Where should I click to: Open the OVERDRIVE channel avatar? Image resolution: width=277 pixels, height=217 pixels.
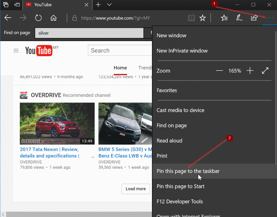[24, 95]
